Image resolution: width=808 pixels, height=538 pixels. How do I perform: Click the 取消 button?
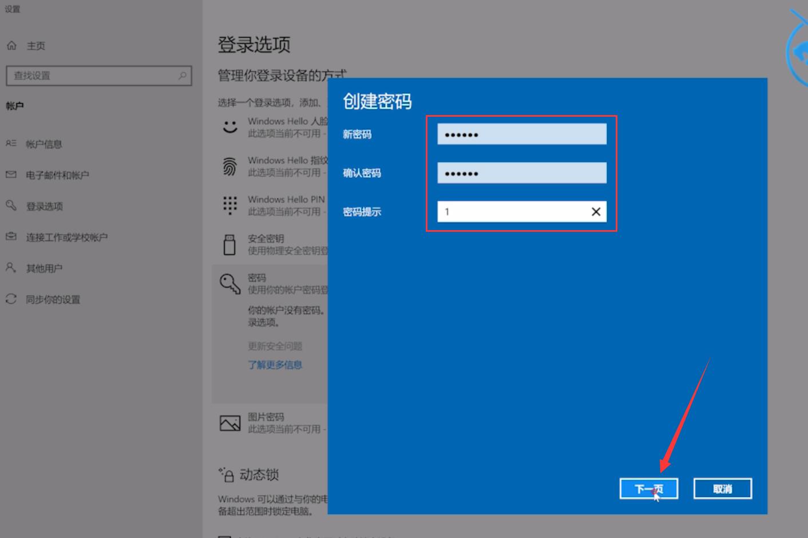pyautogui.click(x=722, y=489)
